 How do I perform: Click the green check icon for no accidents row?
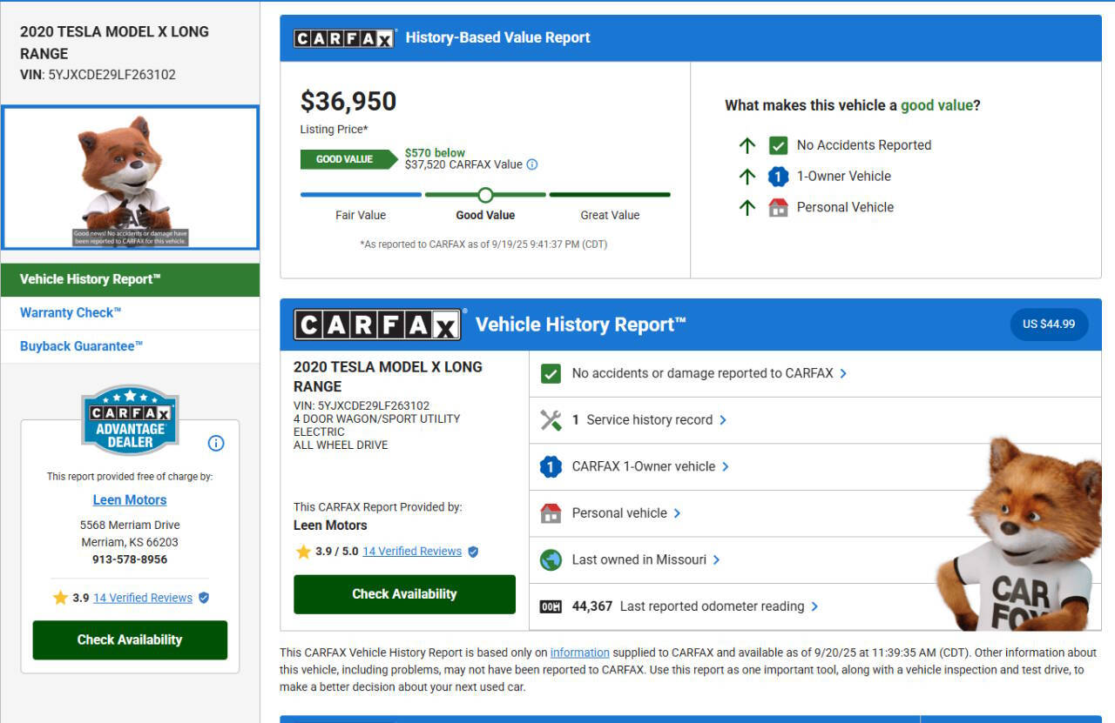click(551, 373)
